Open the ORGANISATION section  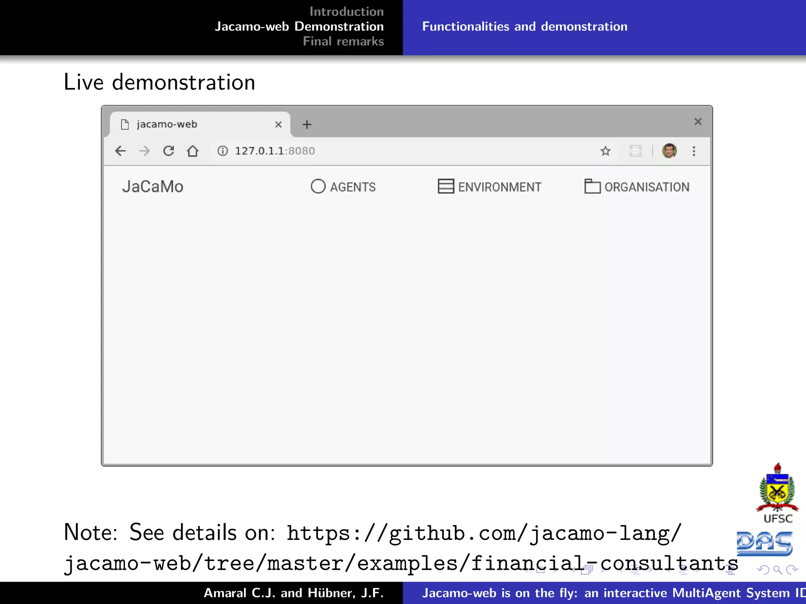(x=637, y=187)
